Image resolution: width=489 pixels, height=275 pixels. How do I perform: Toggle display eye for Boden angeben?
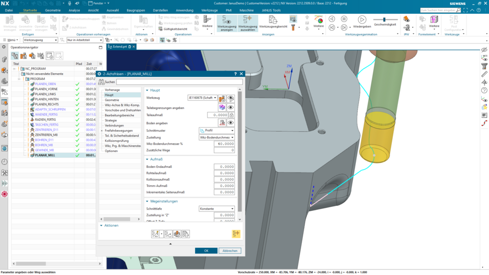click(x=231, y=123)
